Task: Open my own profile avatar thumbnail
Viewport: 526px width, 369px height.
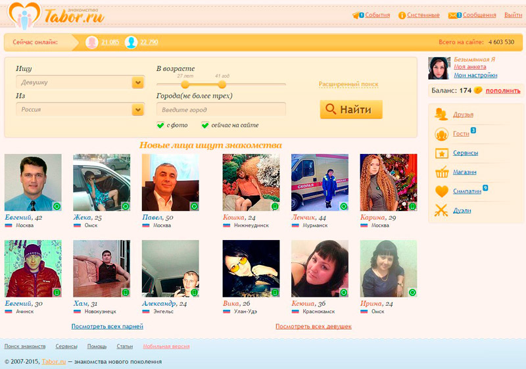Action: (x=439, y=68)
